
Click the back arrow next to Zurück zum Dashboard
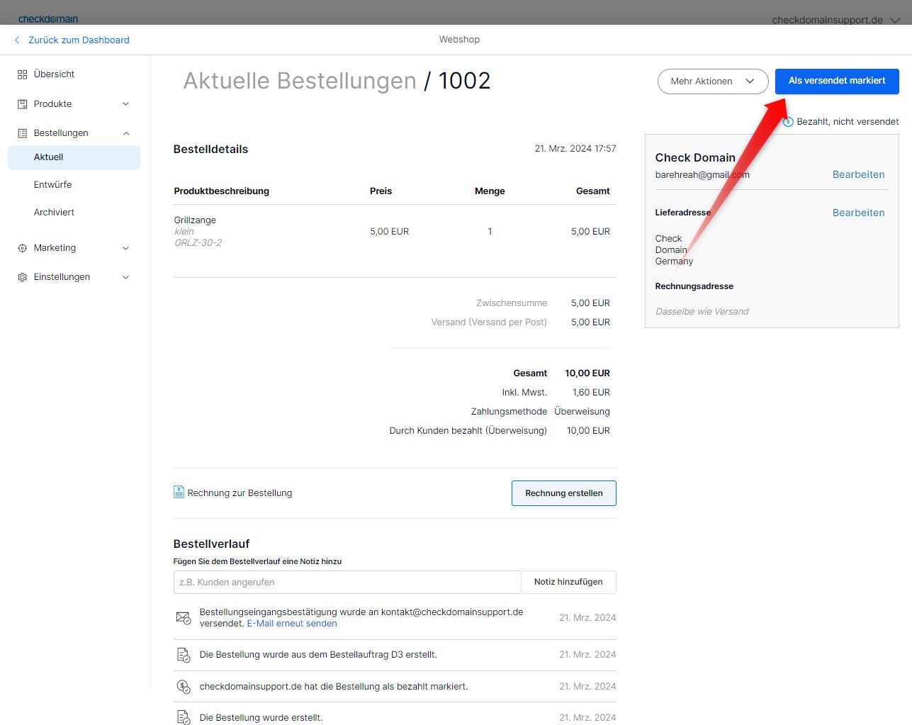coord(17,40)
